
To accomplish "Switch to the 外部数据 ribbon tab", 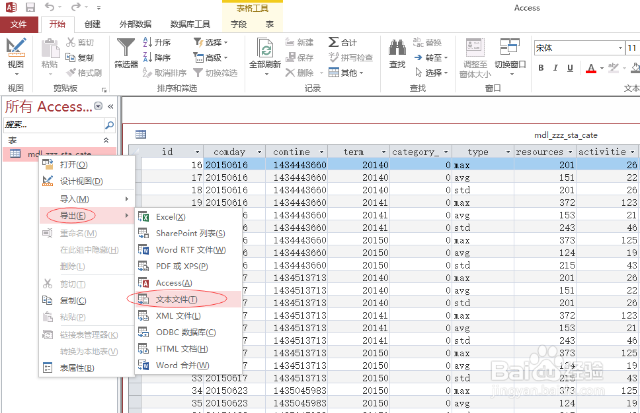I will coord(135,24).
